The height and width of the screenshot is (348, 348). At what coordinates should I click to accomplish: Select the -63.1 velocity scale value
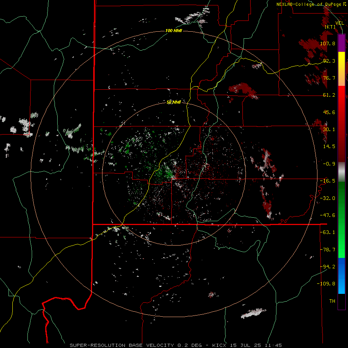point(328,232)
